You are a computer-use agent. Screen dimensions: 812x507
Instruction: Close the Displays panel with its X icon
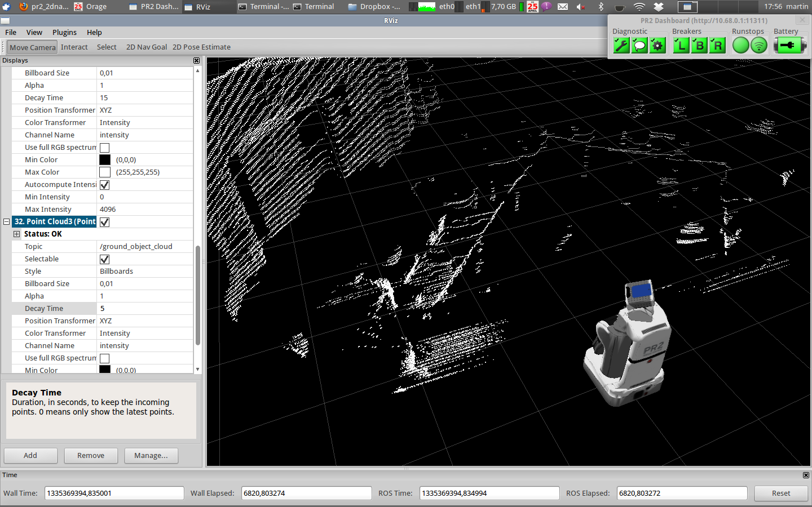pyautogui.click(x=196, y=60)
